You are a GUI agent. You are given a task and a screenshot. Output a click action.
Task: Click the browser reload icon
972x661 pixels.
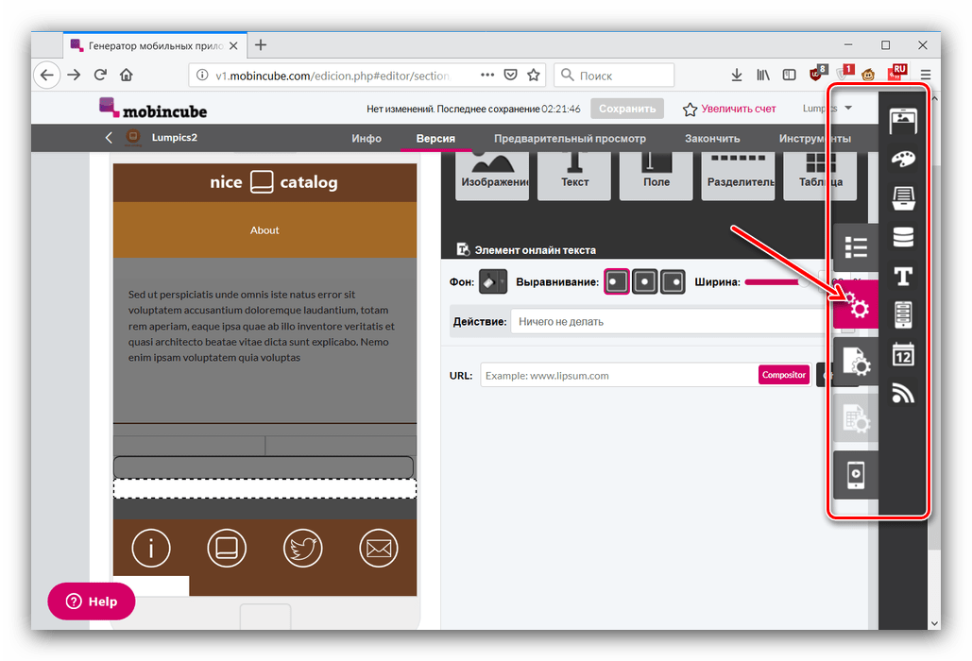click(100, 75)
